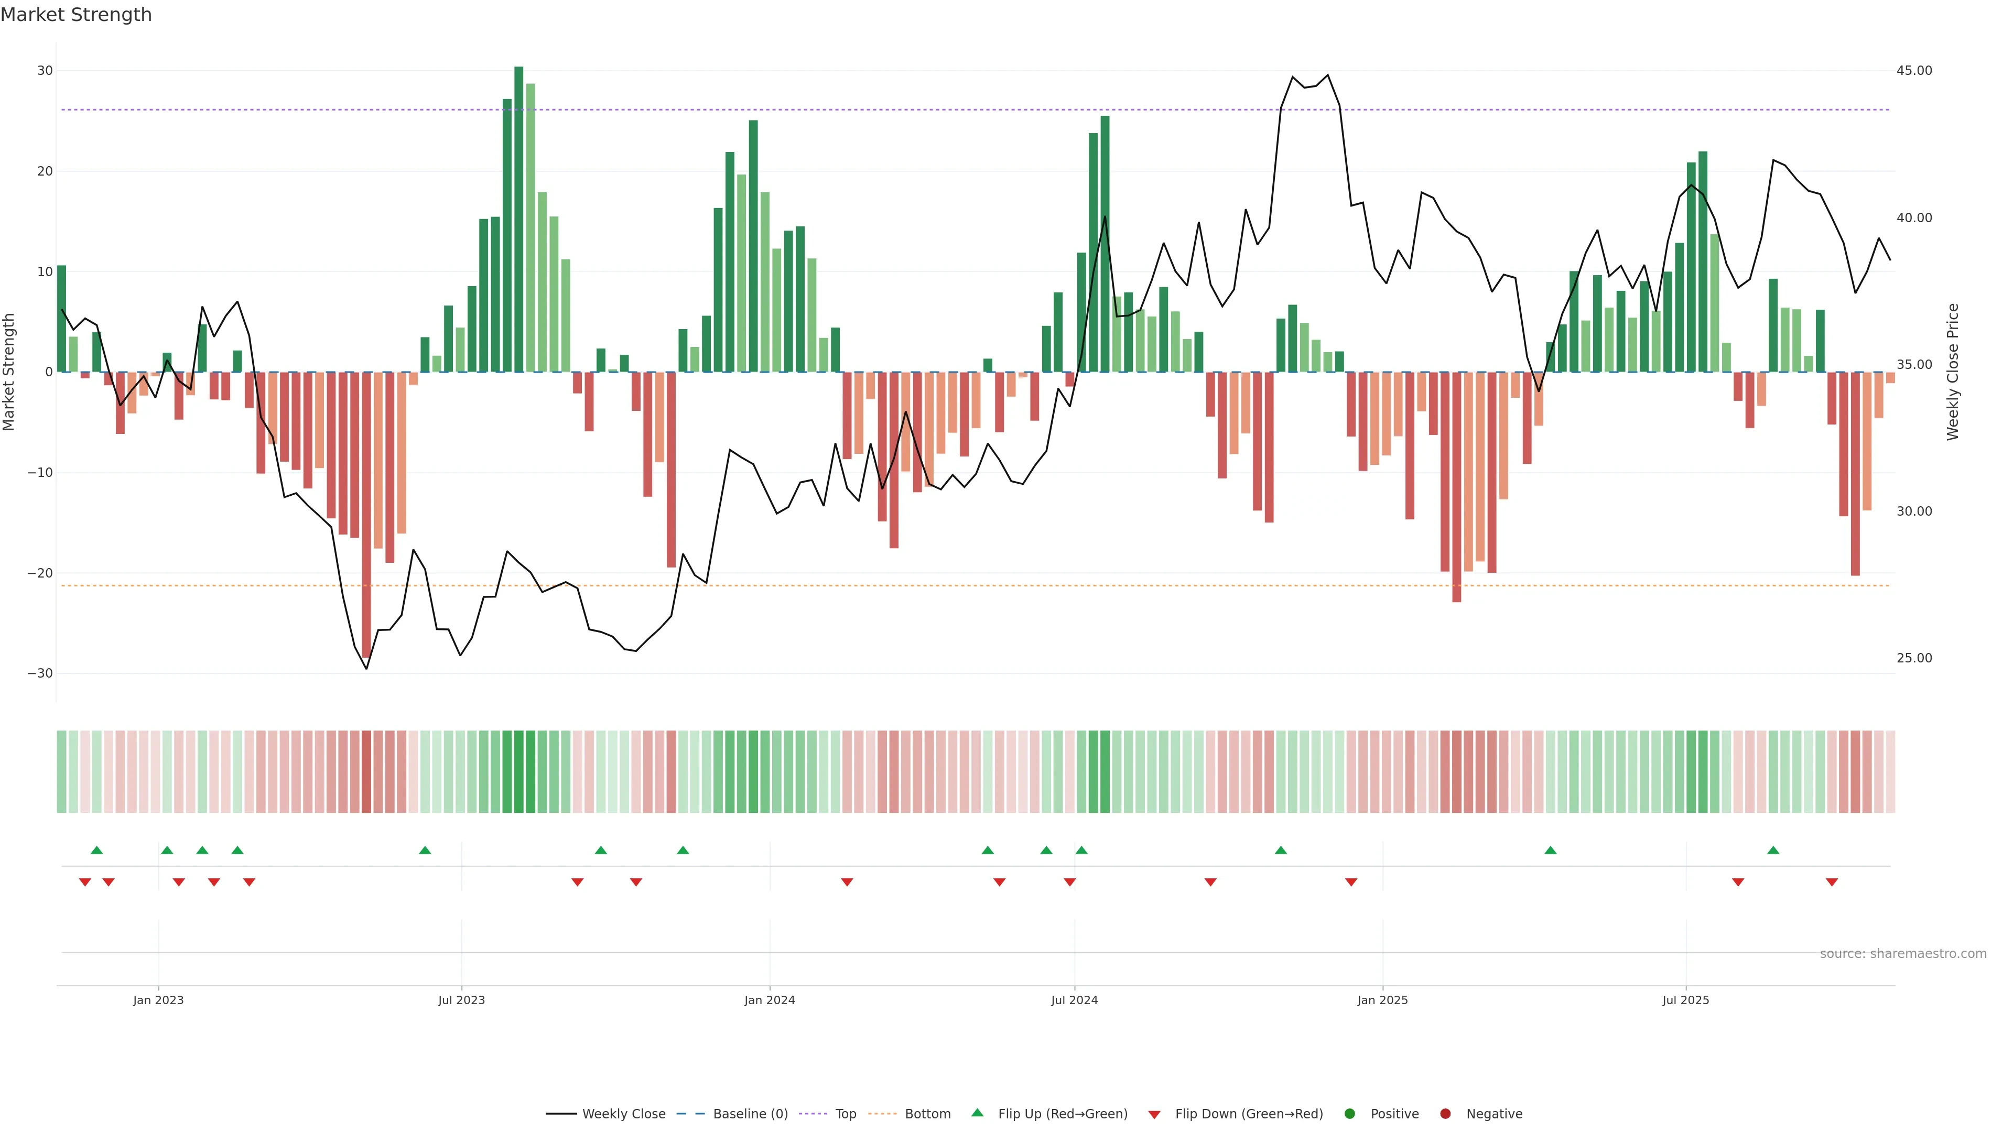Click the purple dotted Top threshold line
The height and width of the screenshot is (1132, 2013).
(938, 110)
